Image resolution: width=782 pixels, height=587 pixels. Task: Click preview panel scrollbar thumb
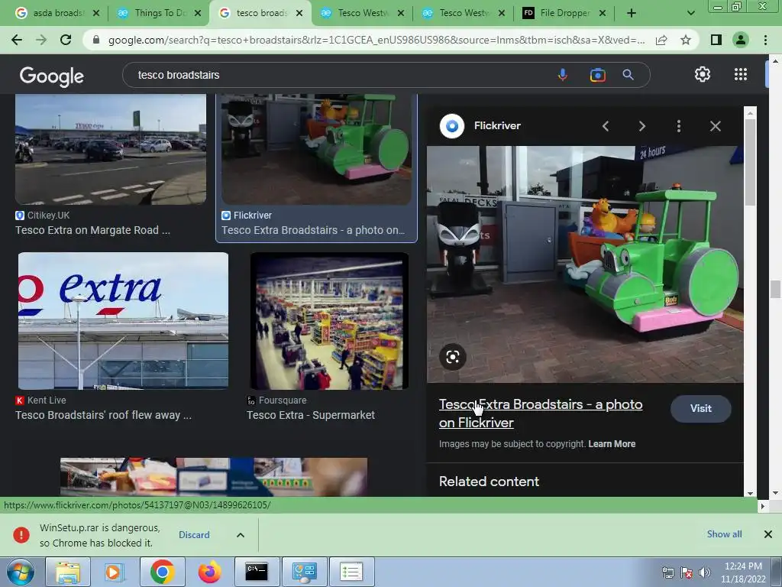(x=750, y=162)
